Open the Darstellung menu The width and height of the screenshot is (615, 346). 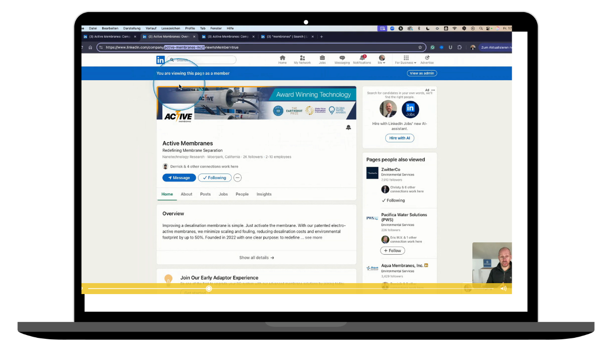(x=132, y=28)
